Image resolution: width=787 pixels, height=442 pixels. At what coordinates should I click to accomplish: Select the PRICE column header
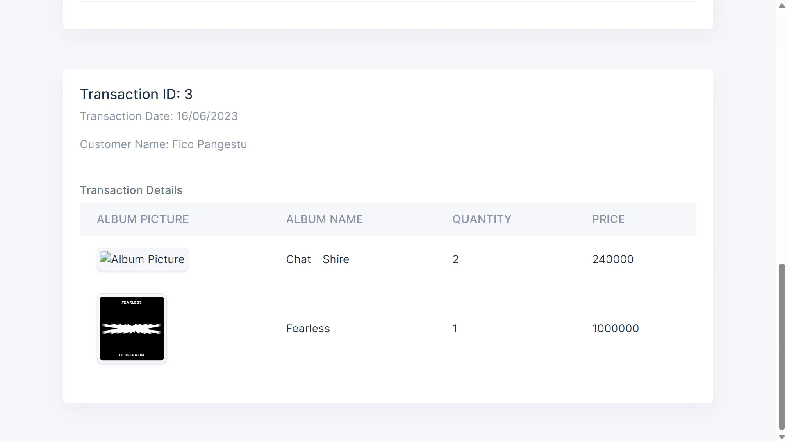608,219
